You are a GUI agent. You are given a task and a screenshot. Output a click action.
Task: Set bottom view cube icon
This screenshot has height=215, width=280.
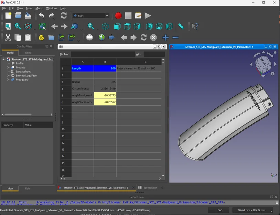click(159, 26)
